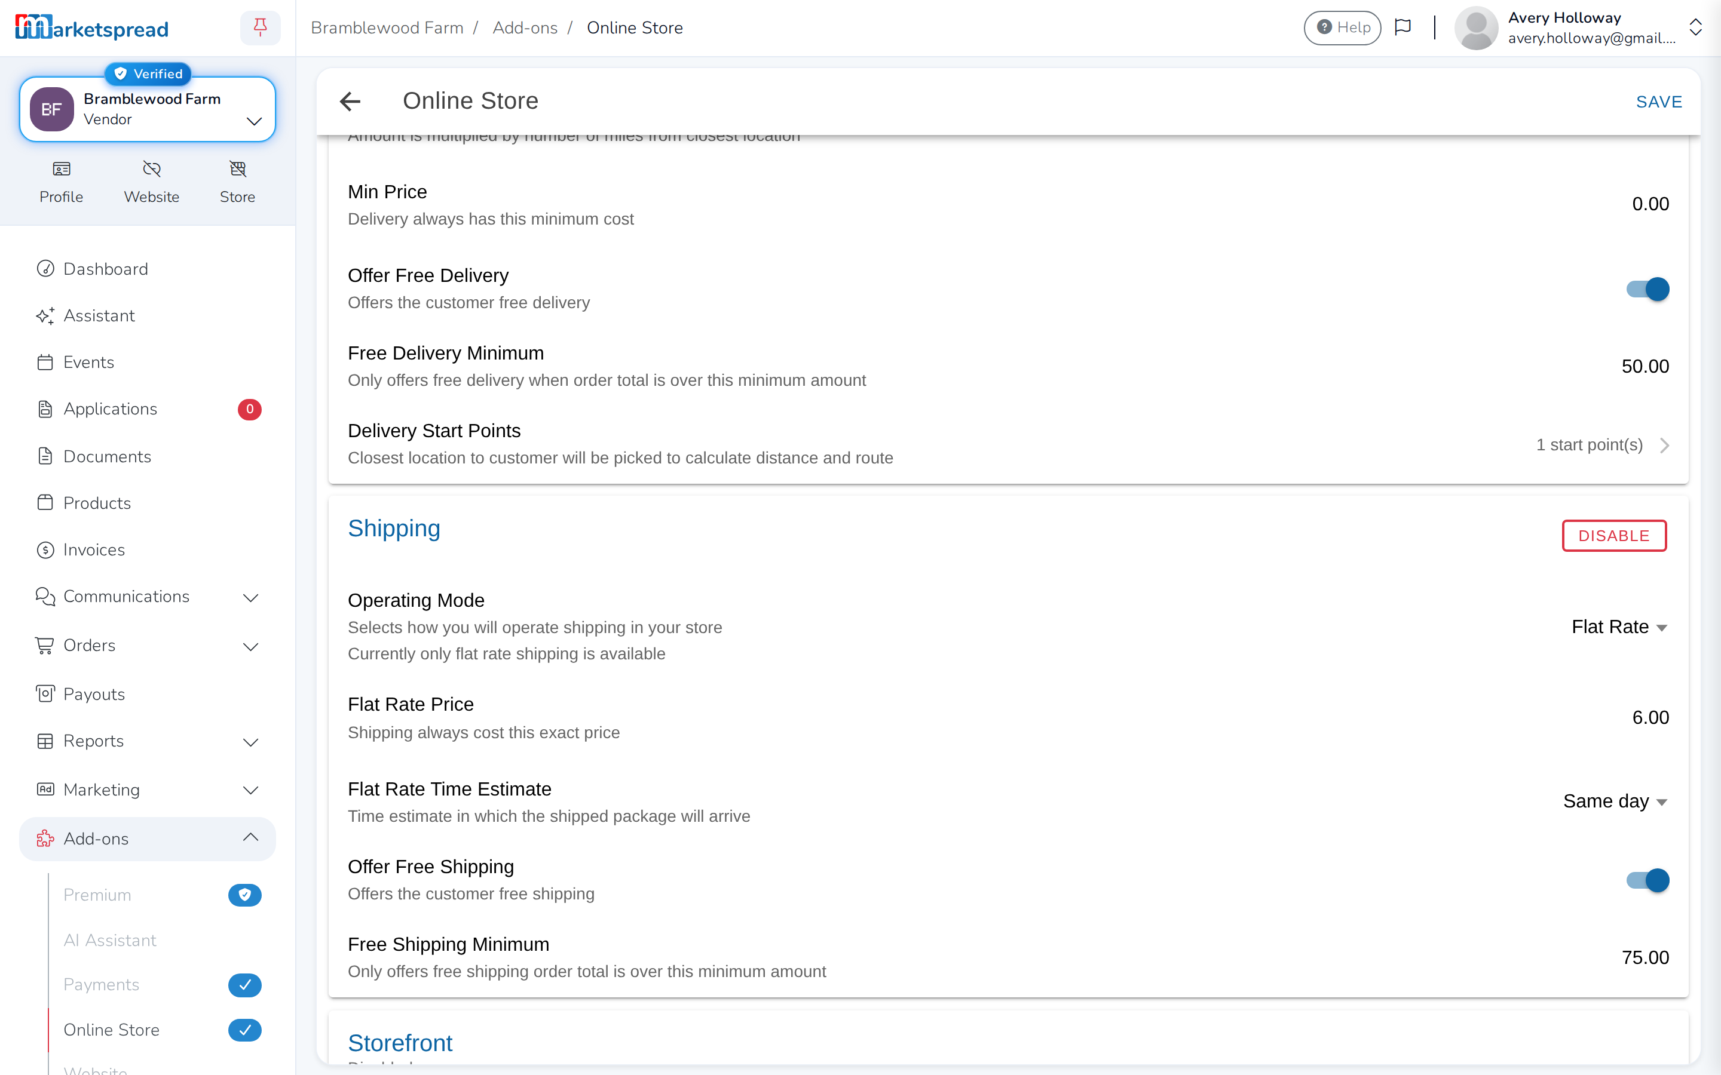This screenshot has width=1721, height=1075.
Task: Click the Payouts icon
Action: [45, 694]
